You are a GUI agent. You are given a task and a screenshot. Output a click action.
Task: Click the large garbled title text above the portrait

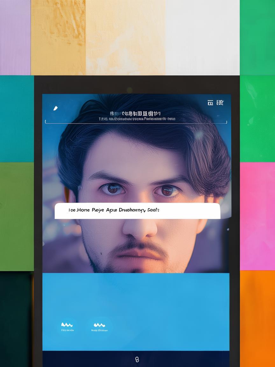point(136,114)
